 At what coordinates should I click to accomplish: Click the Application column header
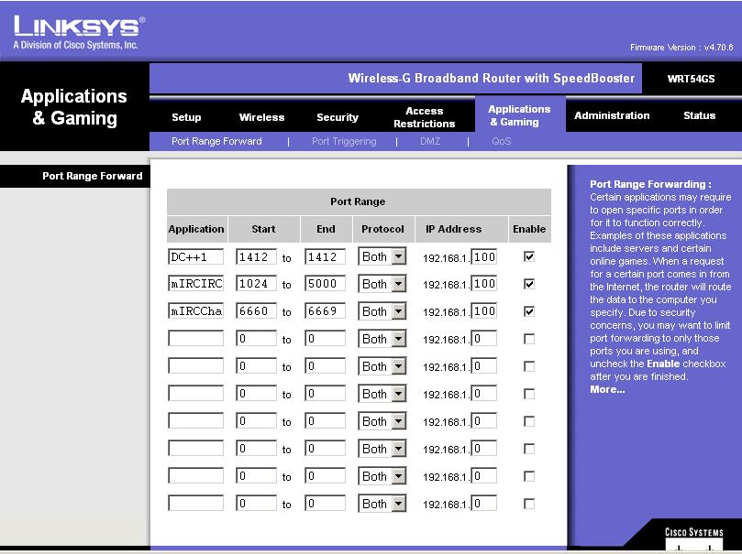coord(196,229)
